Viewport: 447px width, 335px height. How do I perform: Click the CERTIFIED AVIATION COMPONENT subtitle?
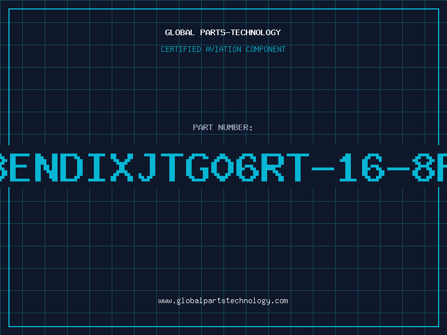223,49
